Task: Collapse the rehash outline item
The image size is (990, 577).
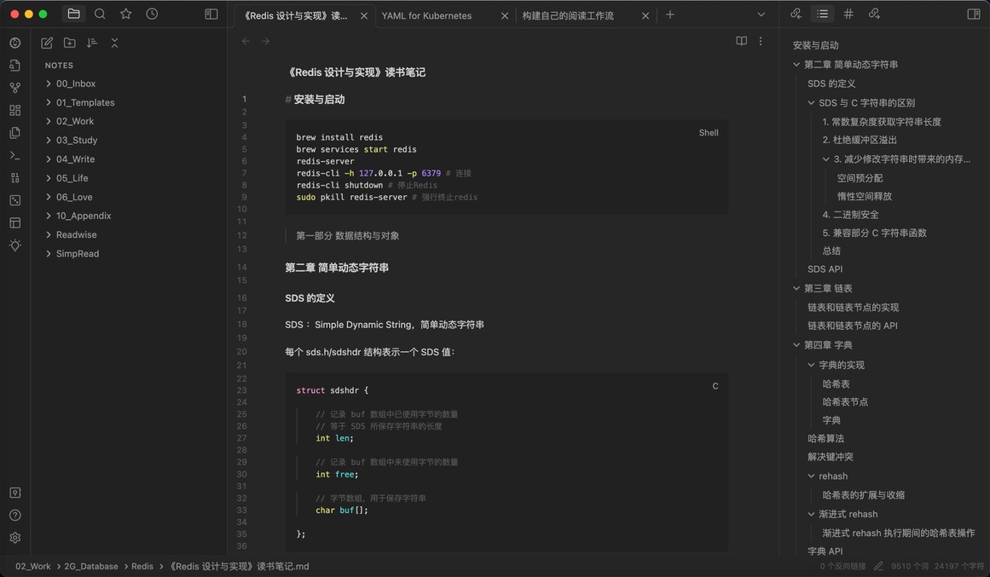Action: point(811,476)
